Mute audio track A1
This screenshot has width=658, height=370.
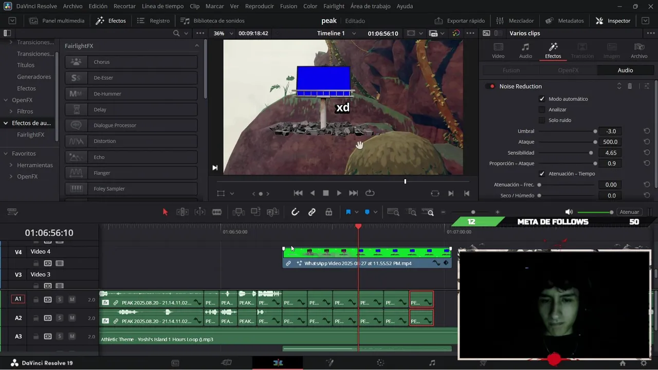pyautogui.click(x=72, y=300)
